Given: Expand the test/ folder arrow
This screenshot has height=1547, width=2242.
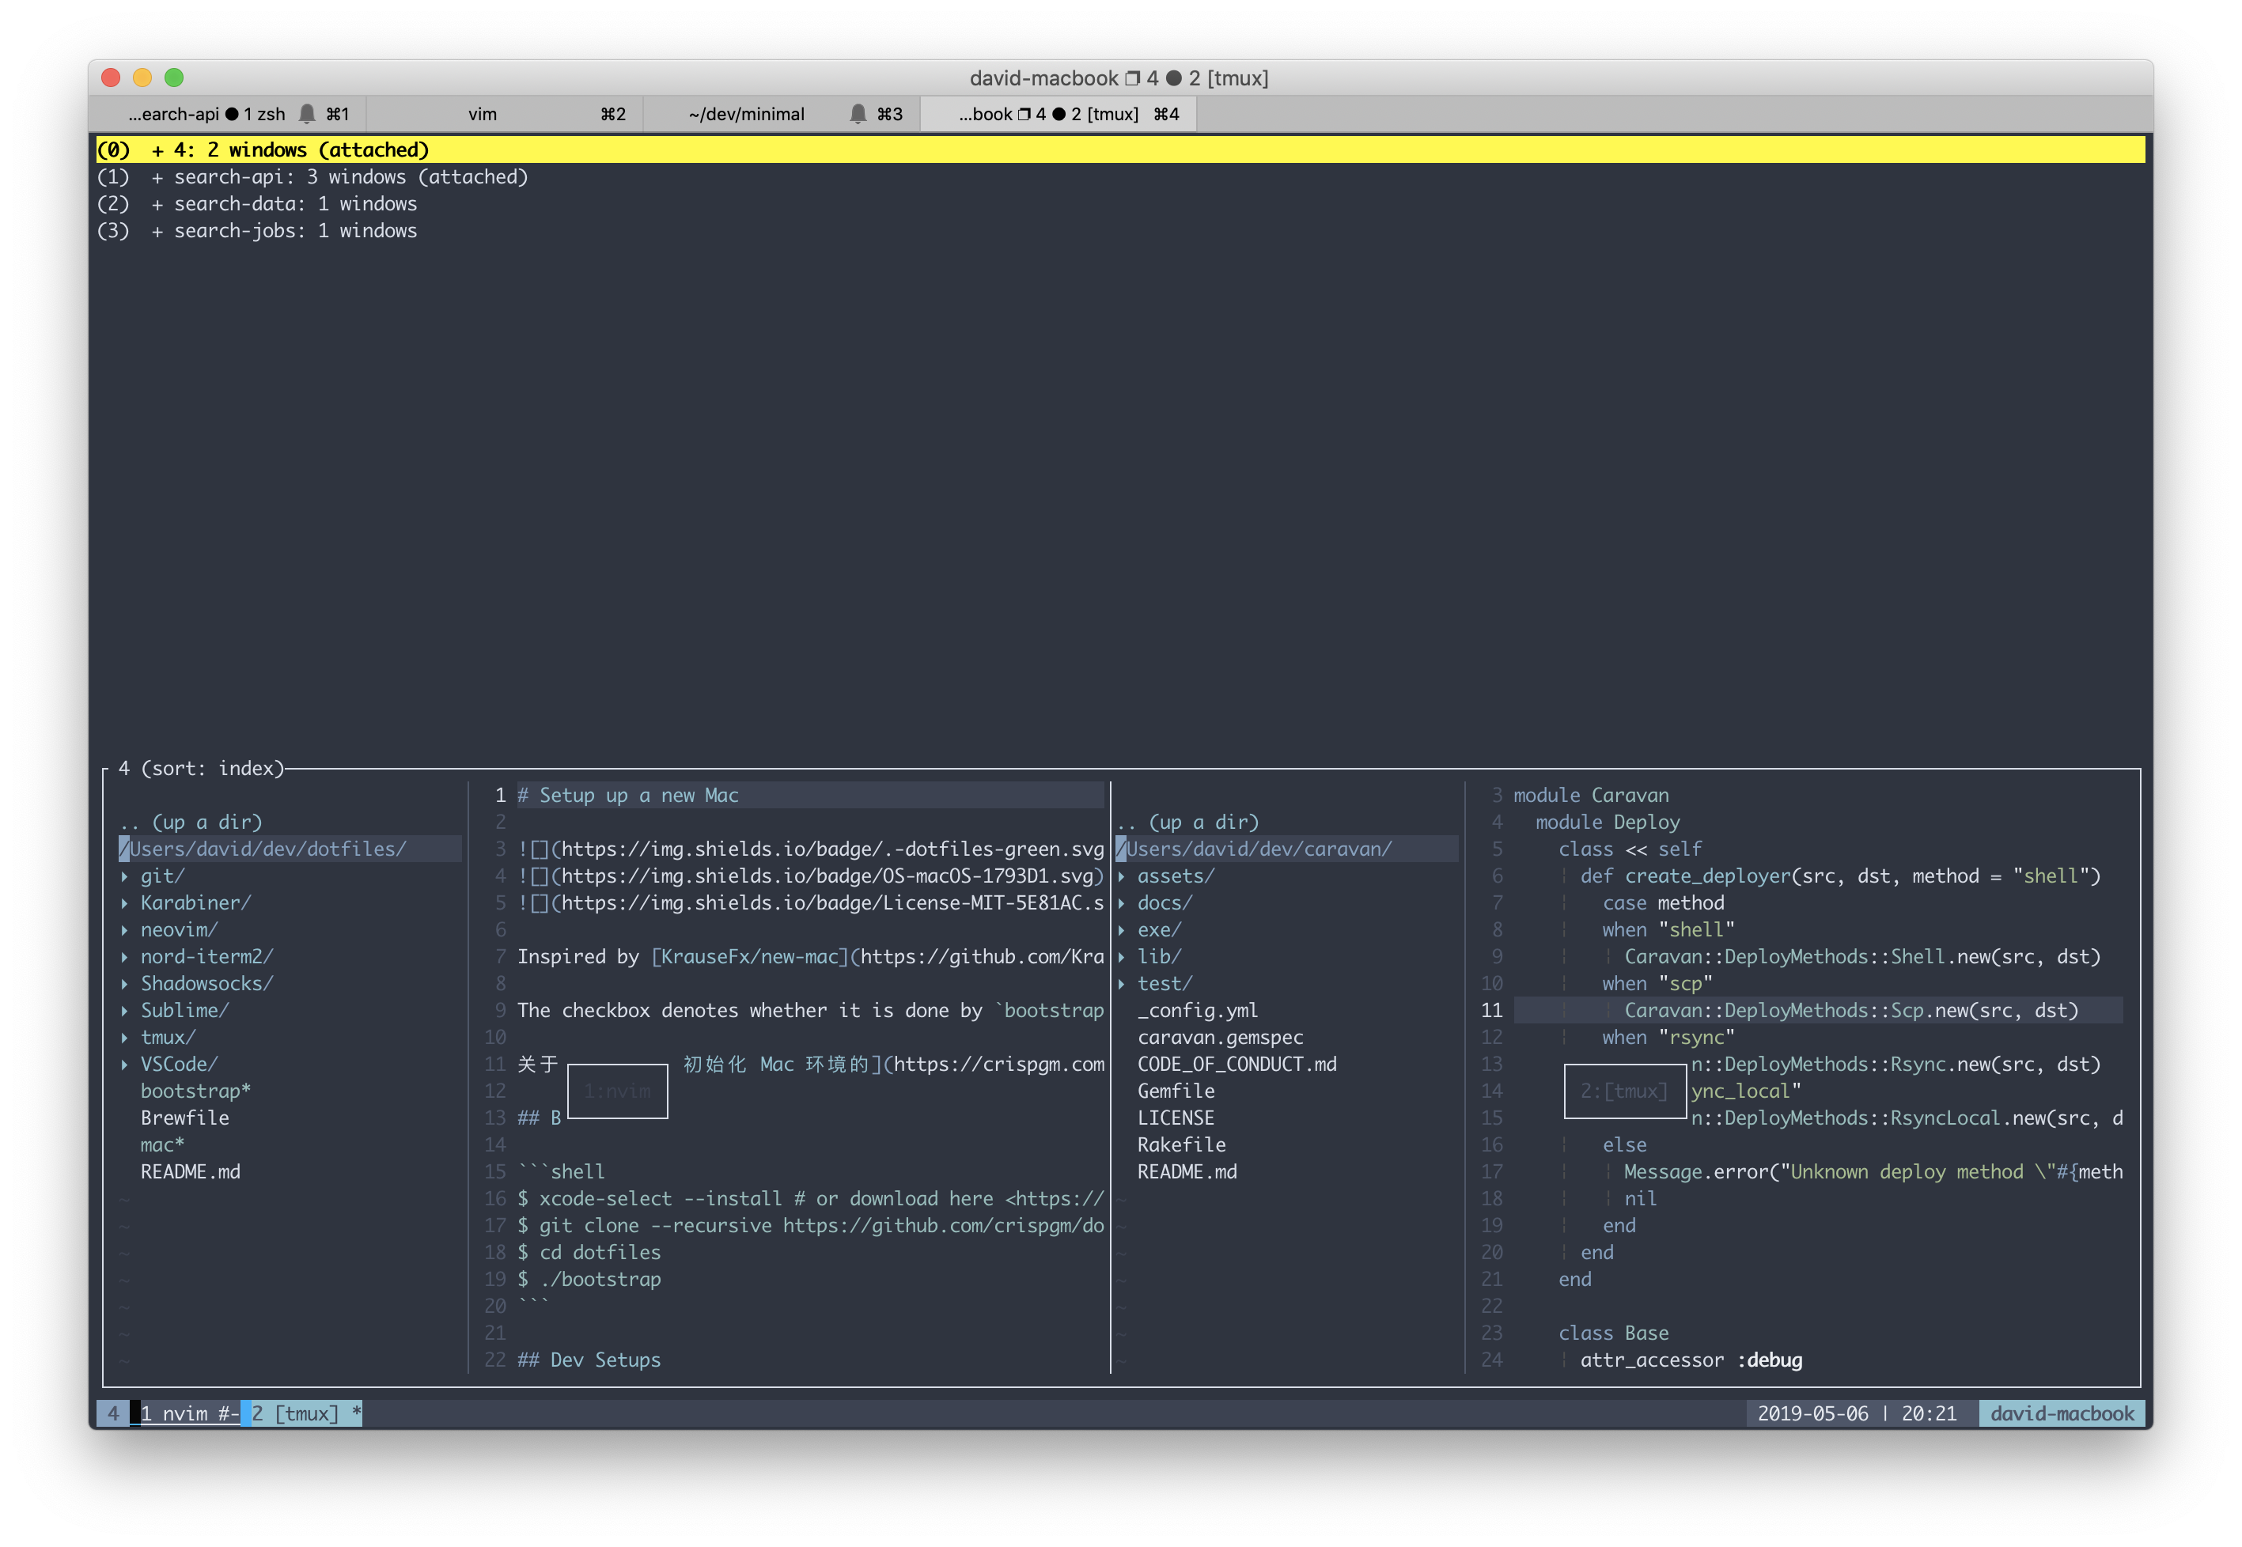Looking at the screenshot, I should [1122, 984].
